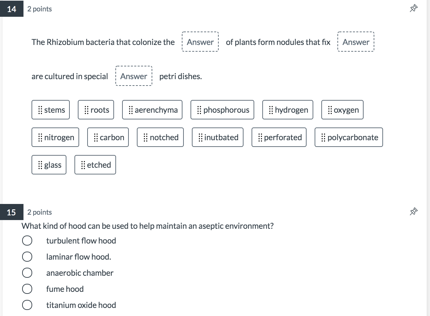Pin question 15 with the pin icon
Image resolution: width=430 pixels, height=316 pixels.
click(x=414, y=211)
